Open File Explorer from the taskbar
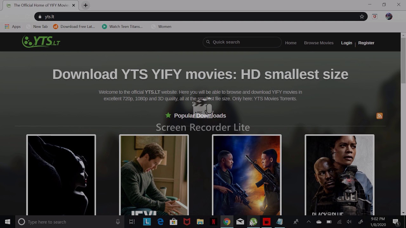406x228 pixels. pos(200,222)
